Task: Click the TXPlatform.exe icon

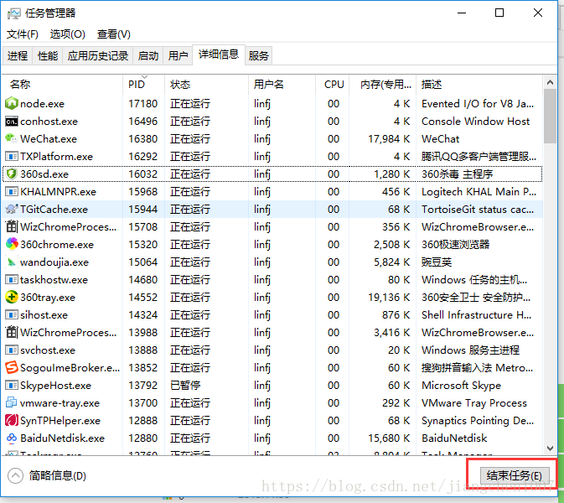Action: 12,157
